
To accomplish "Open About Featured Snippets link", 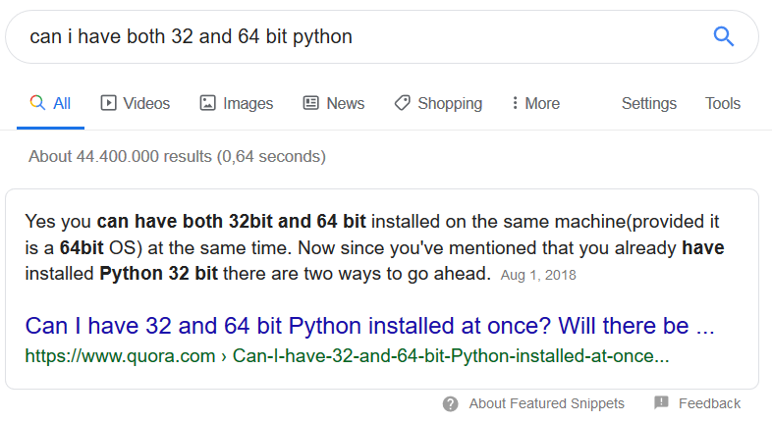I will [x=546, y=403].
